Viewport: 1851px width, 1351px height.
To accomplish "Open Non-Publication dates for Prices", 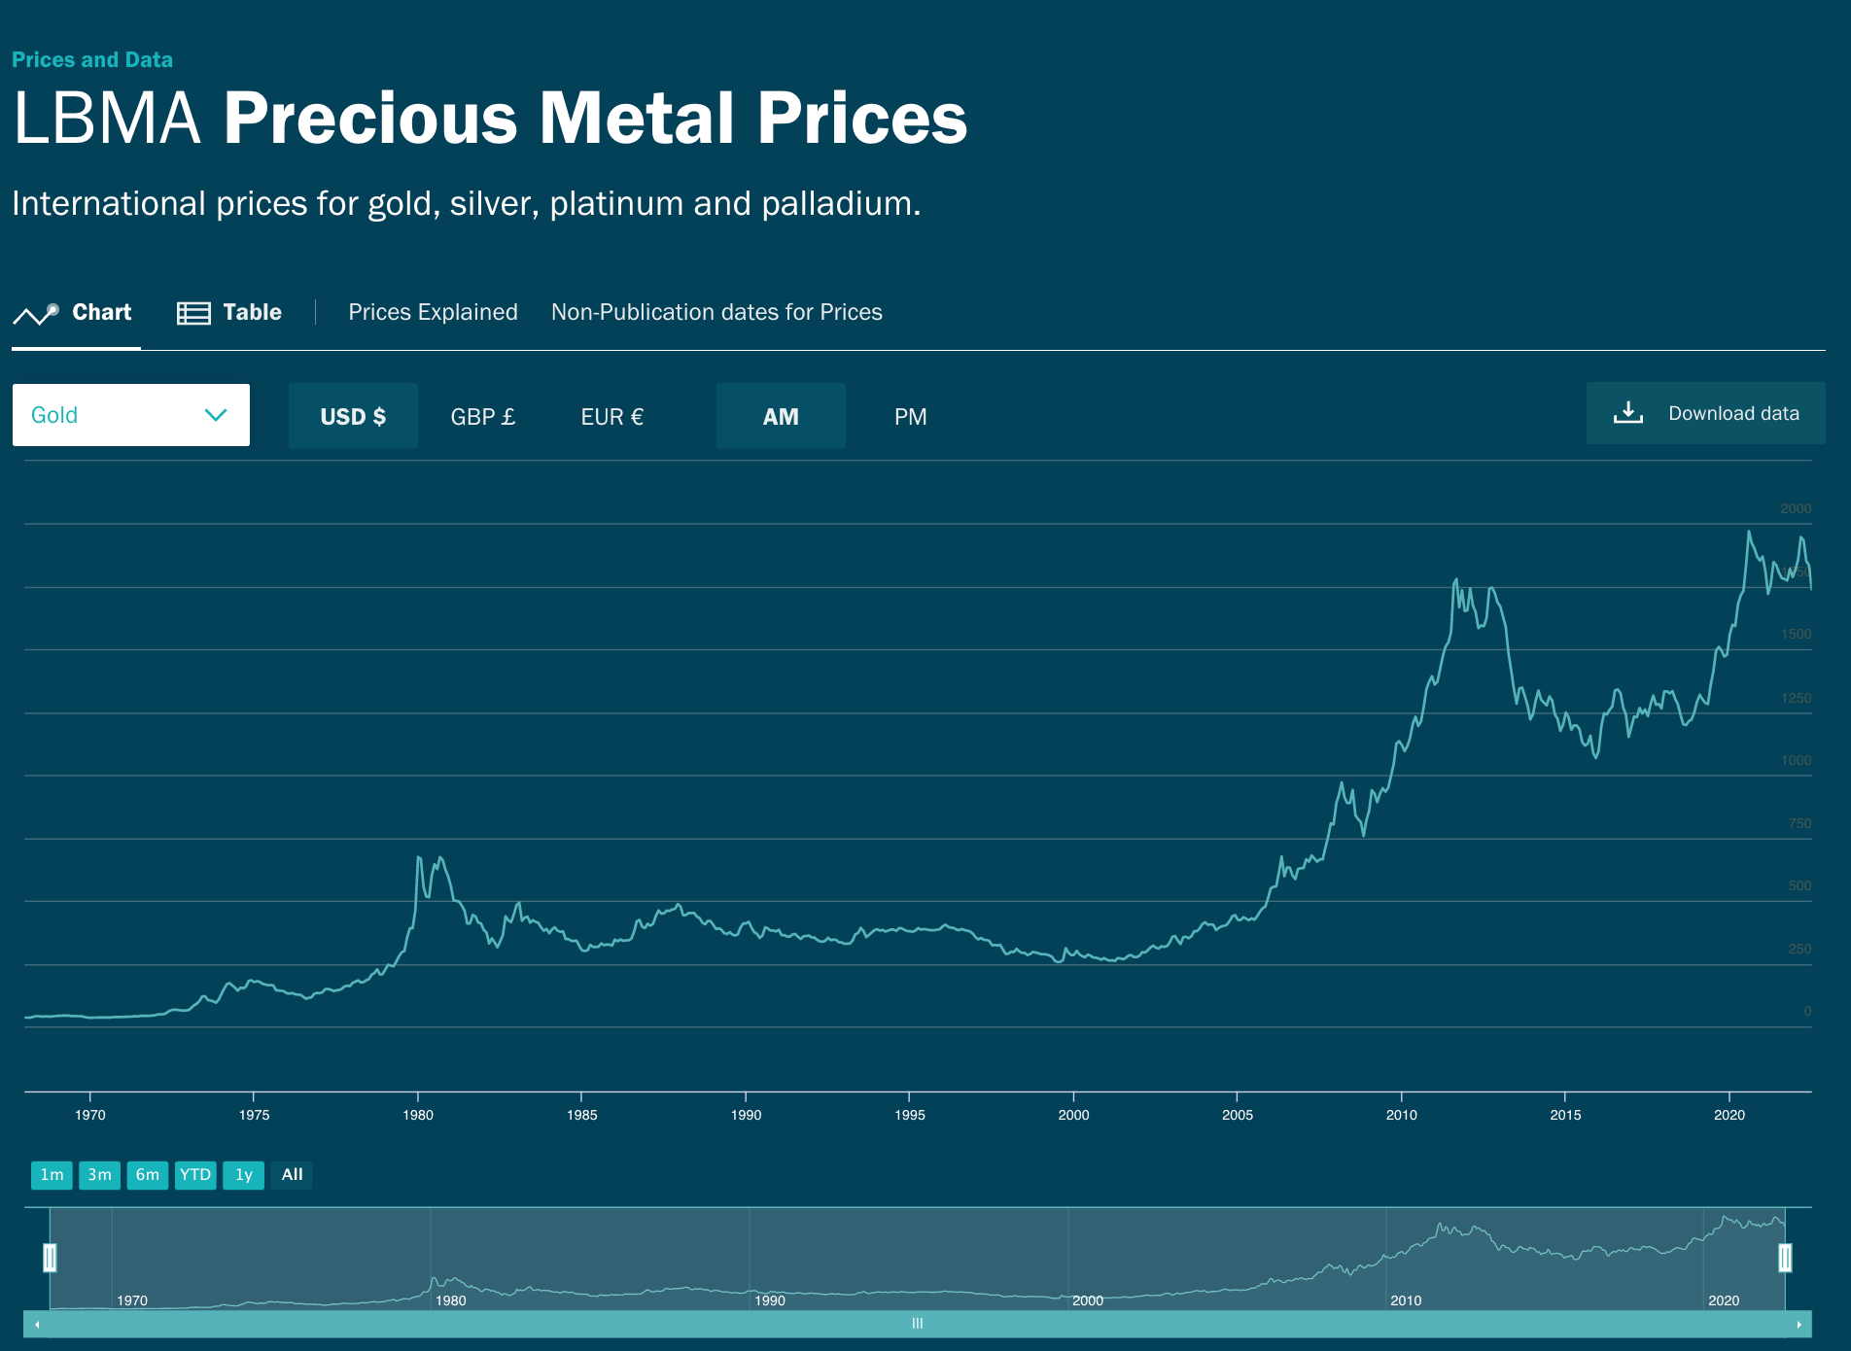I will (x=716, y=312).
